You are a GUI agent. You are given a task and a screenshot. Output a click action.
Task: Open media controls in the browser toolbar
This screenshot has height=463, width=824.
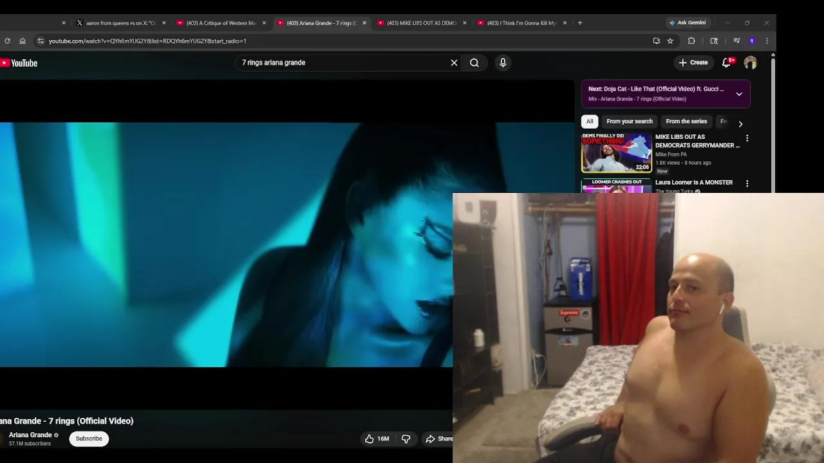pyautogui.click(x=736, y=41)
